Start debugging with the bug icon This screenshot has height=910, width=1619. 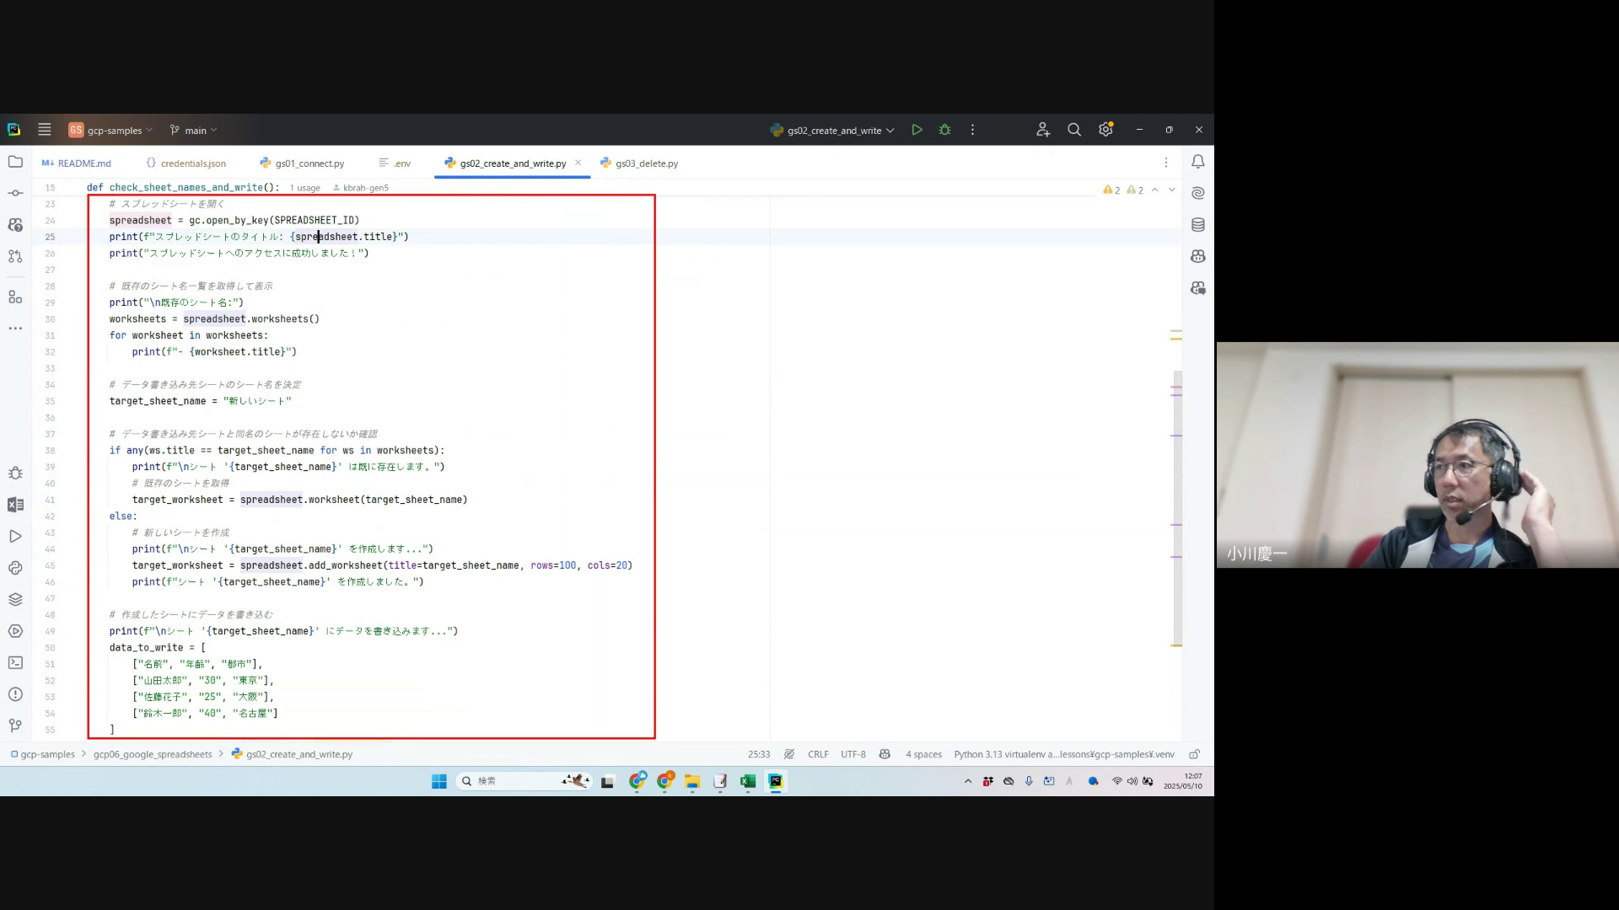coord(944,130)
